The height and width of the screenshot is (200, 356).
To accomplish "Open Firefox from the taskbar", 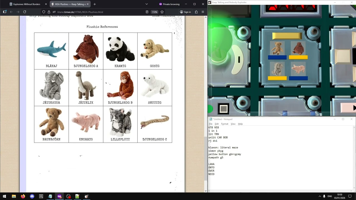I will (x=23, y=196).
